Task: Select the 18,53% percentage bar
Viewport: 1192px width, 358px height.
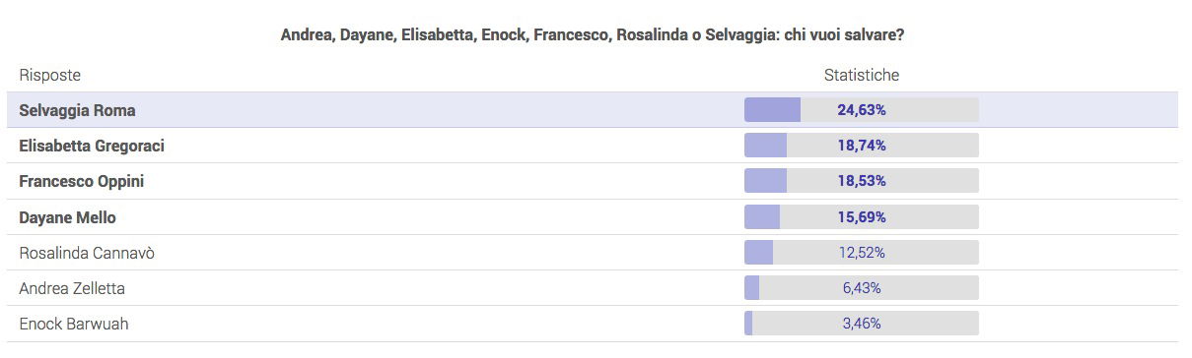Action: point(861,181)
